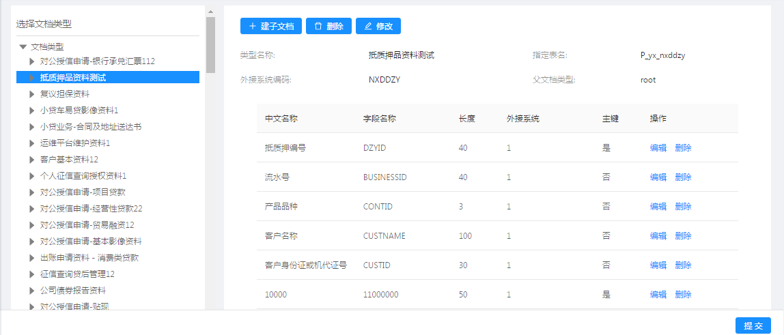
Task: Edit the 抵质押编号 field row
Action: [x=658, y=147]
